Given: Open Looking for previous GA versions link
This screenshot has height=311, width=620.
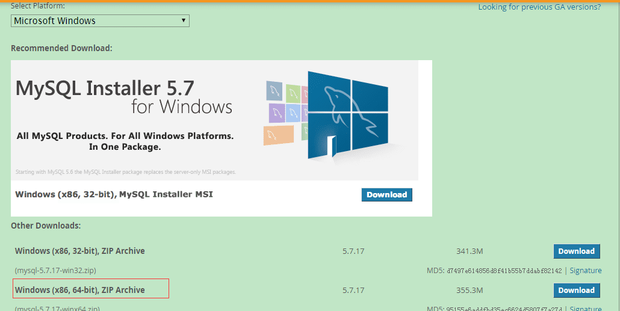Looking at the screenshot, I should click(x=539, y=7).
